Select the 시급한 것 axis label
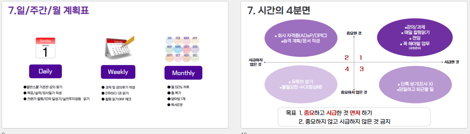 pos(451,62)
